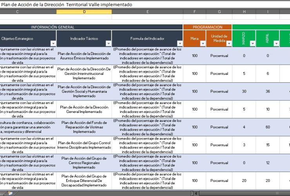This screenshot has width=290, height=196.
Task: Select column F header
Action: (x=194, y=12)
